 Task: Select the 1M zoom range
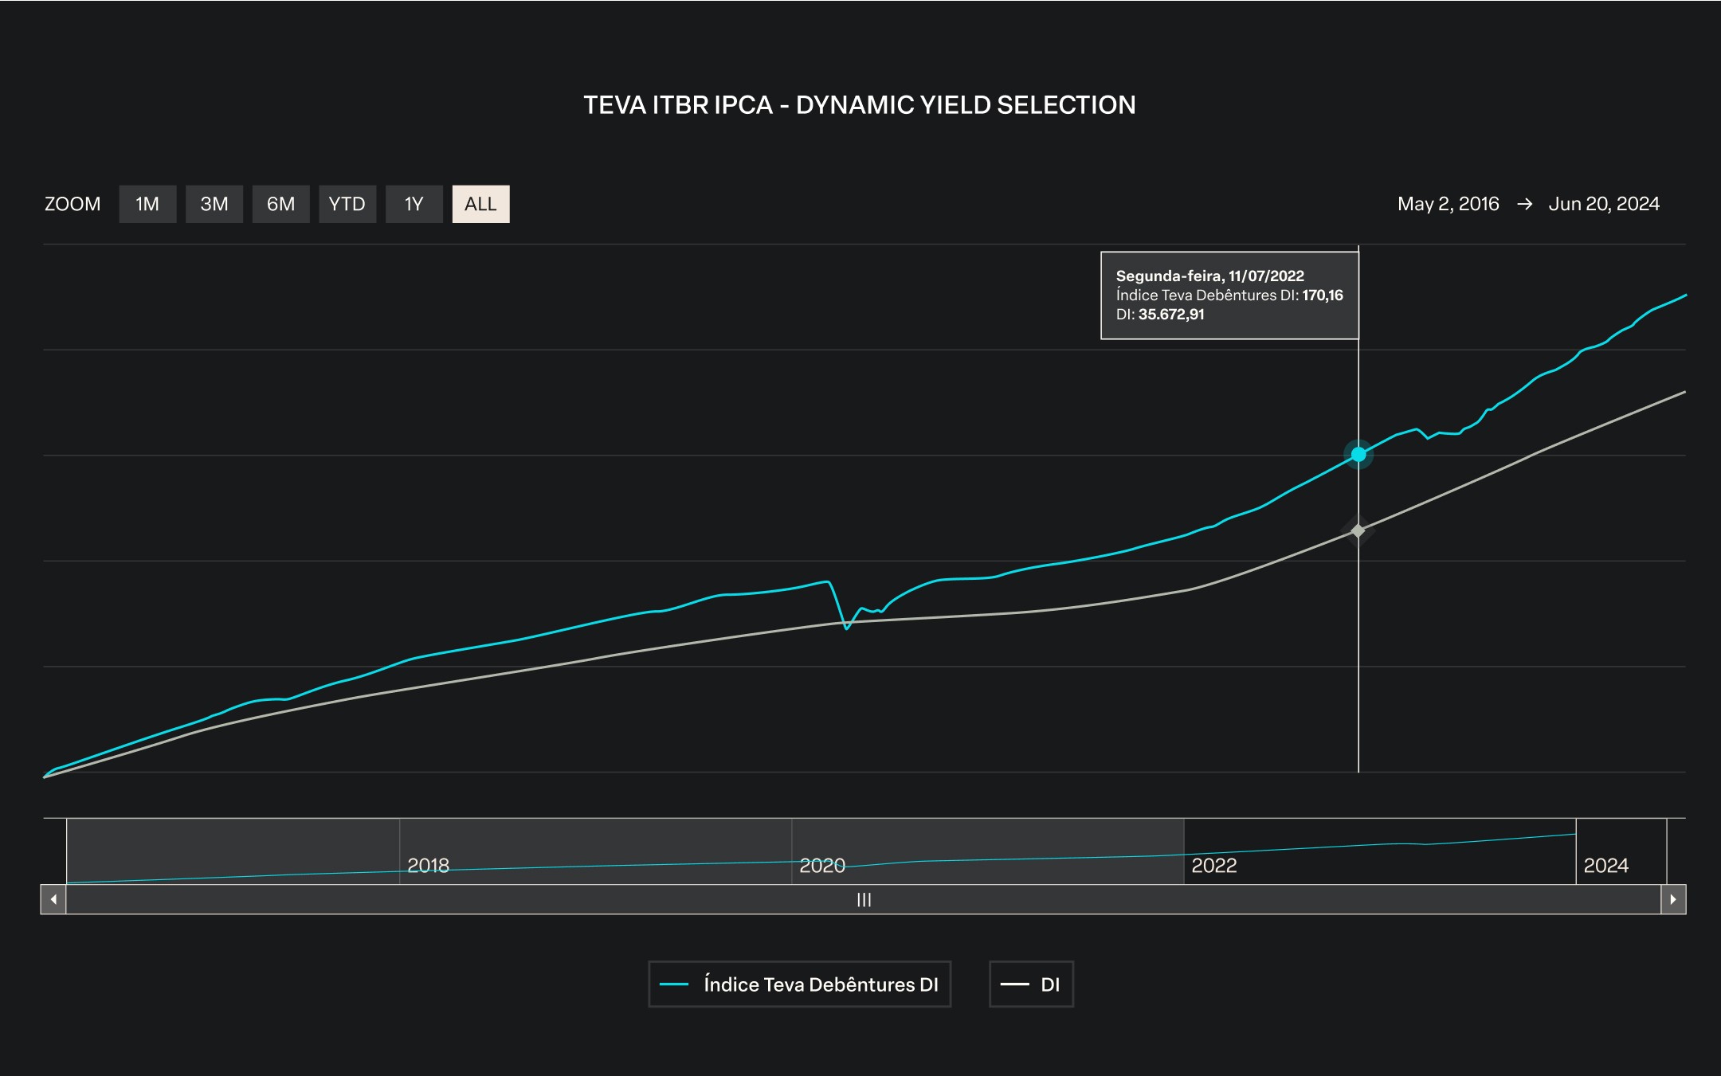point(147,204)
